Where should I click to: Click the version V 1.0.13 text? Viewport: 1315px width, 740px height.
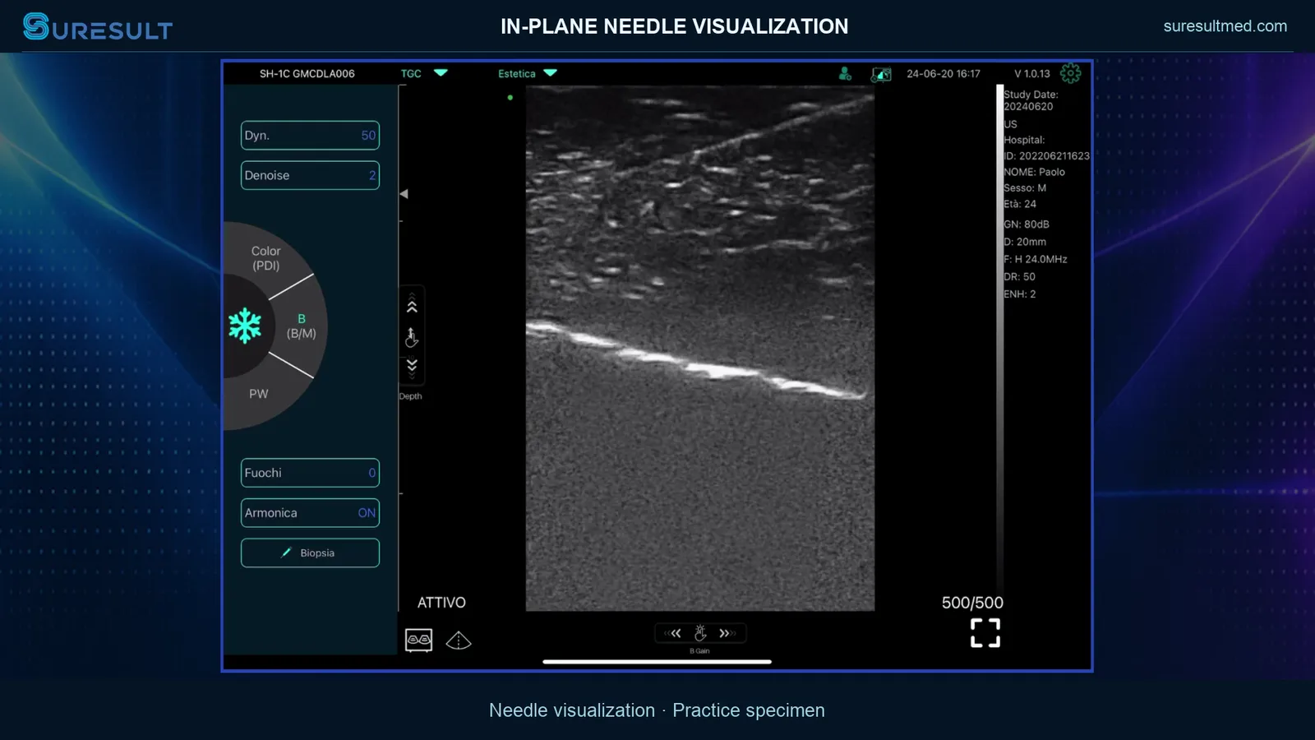(1032, 73)
